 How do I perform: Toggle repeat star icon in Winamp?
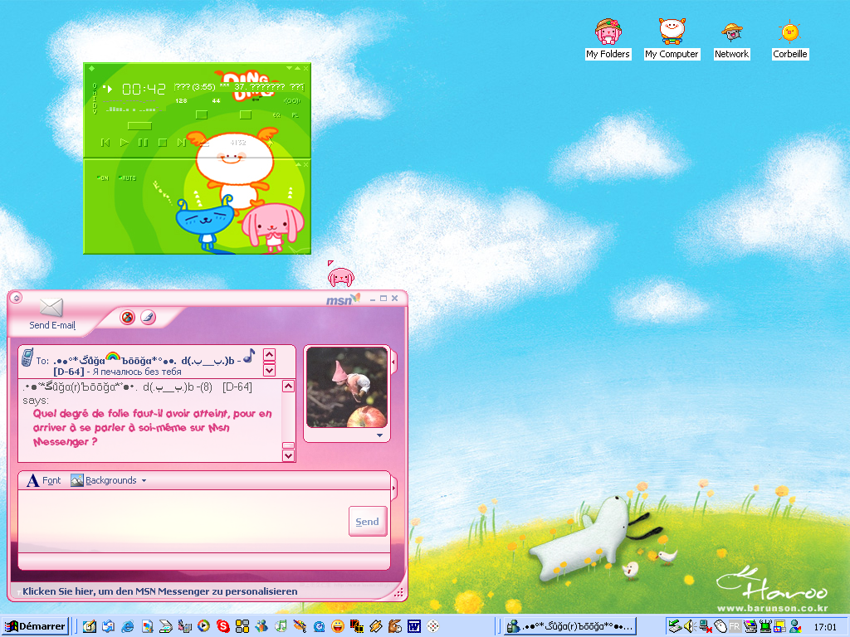tap(270, 143)
